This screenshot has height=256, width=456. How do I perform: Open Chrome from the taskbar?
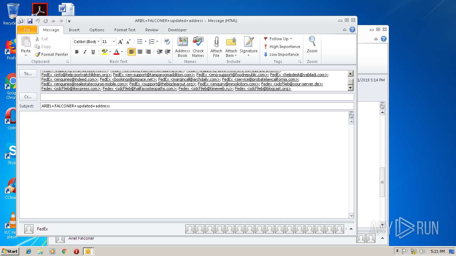tap(64, 251)
